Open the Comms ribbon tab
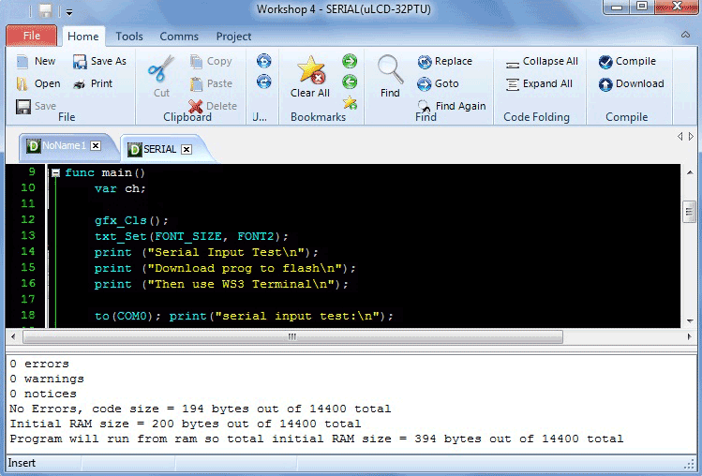 (x=179, y=37)
